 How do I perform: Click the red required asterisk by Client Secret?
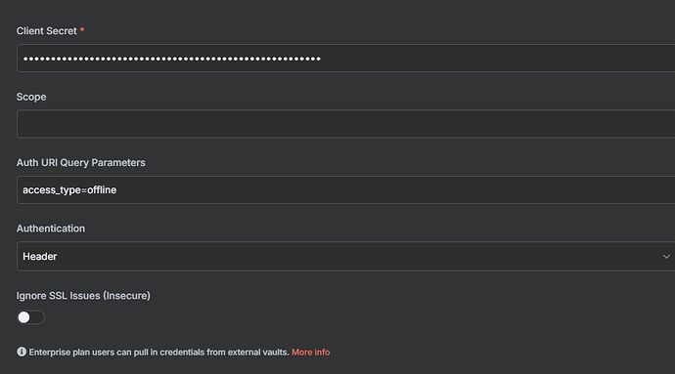tap(82, 30)
